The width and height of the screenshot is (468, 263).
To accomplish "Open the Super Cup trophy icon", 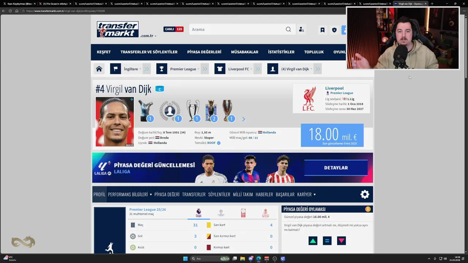I will [227, 111].
